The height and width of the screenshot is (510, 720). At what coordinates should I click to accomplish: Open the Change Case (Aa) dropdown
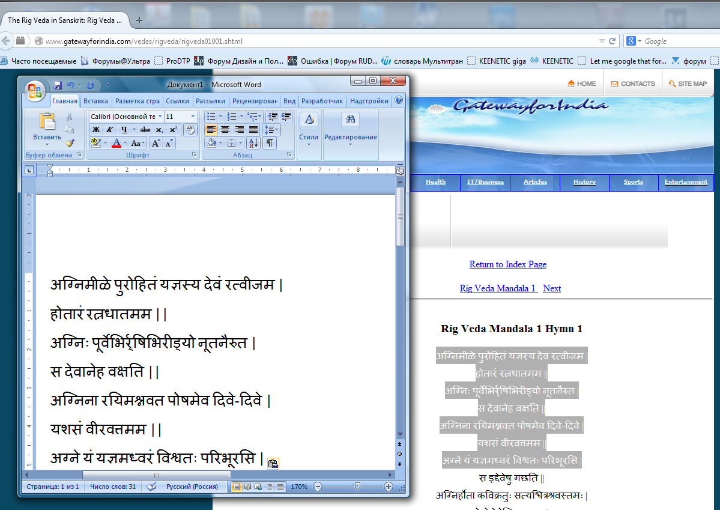point(138,144)
